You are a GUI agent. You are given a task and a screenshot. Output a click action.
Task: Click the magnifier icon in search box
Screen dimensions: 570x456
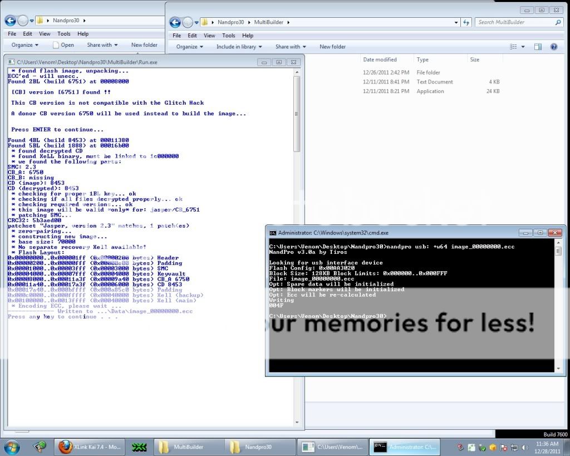(558, 22)
